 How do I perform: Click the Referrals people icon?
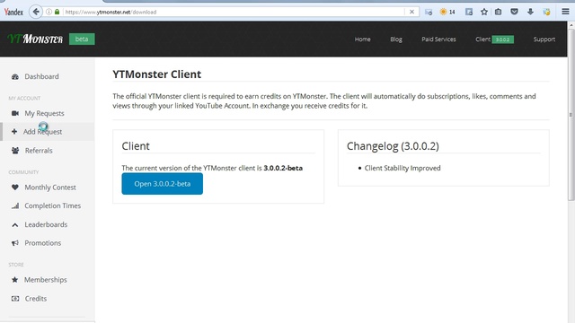[15, 151]
